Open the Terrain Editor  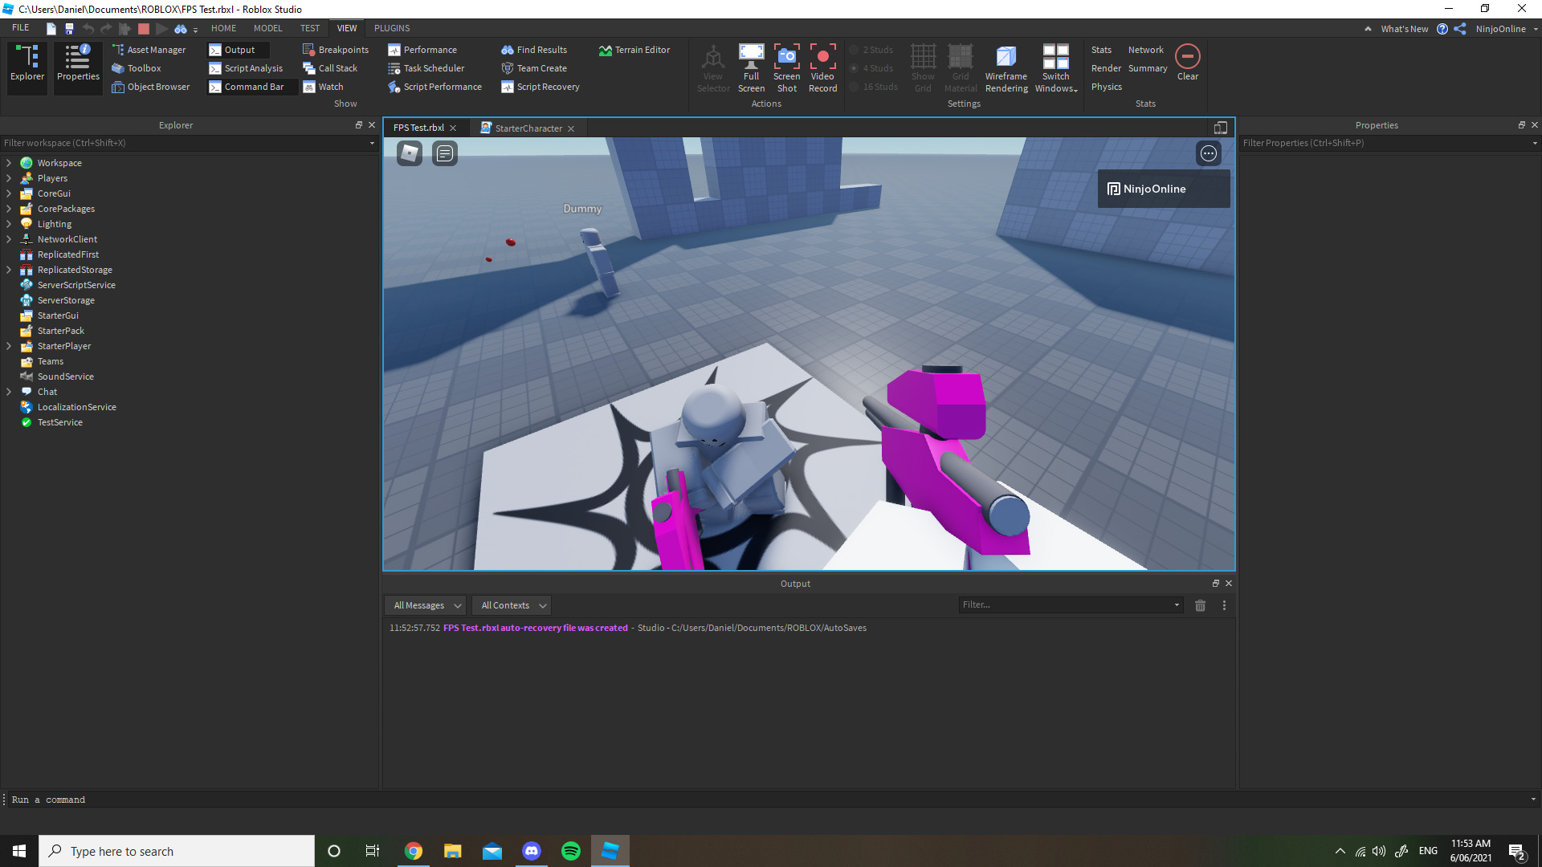[x=634, y=50]
